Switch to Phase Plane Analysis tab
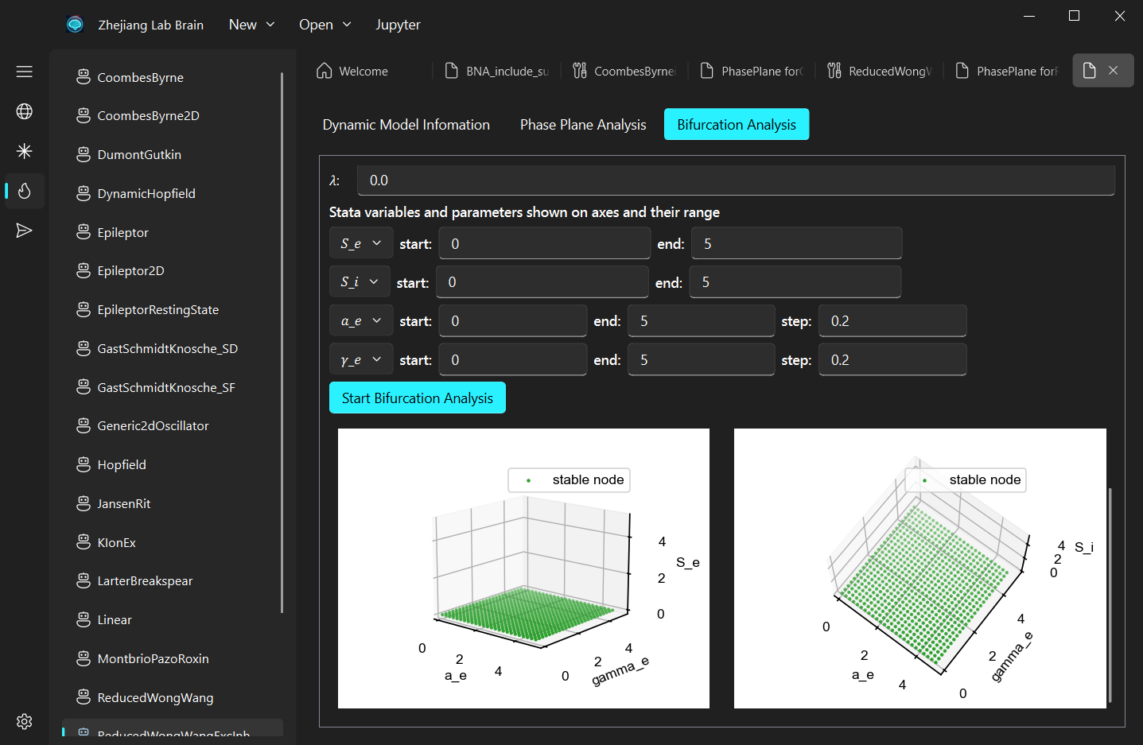Screen dimensions: 1143x745 [583, 125]
